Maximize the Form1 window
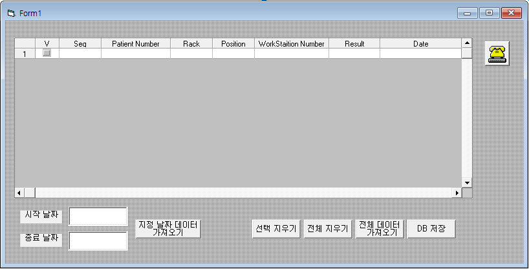 click(x=489, y=13)
